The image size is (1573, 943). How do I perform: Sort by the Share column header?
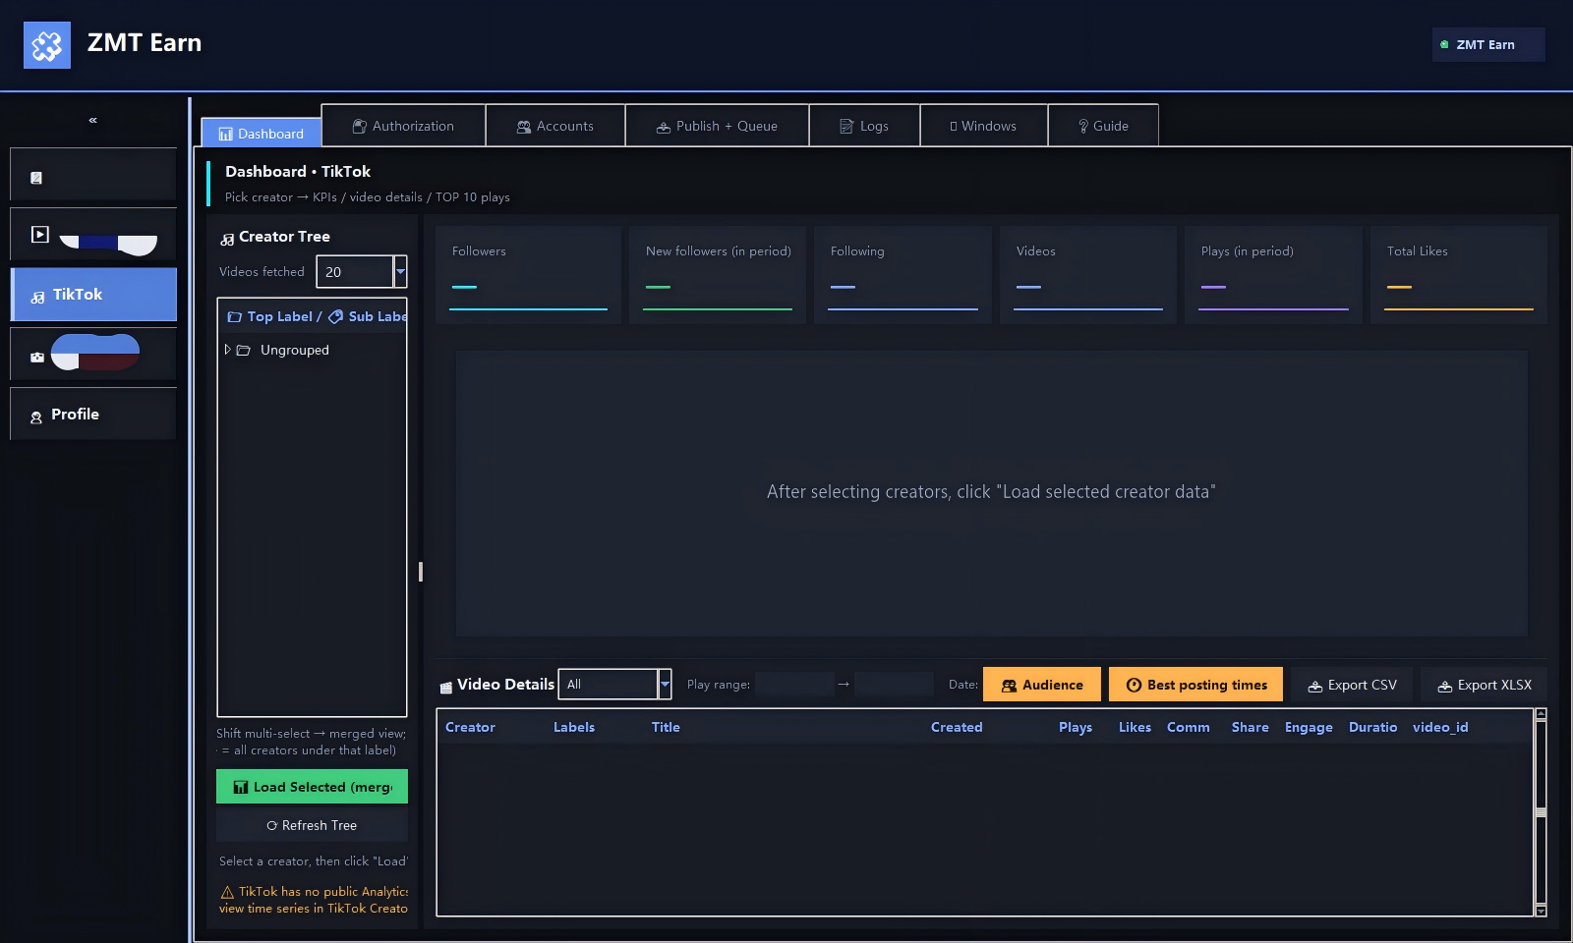[x=1251, y=727]
